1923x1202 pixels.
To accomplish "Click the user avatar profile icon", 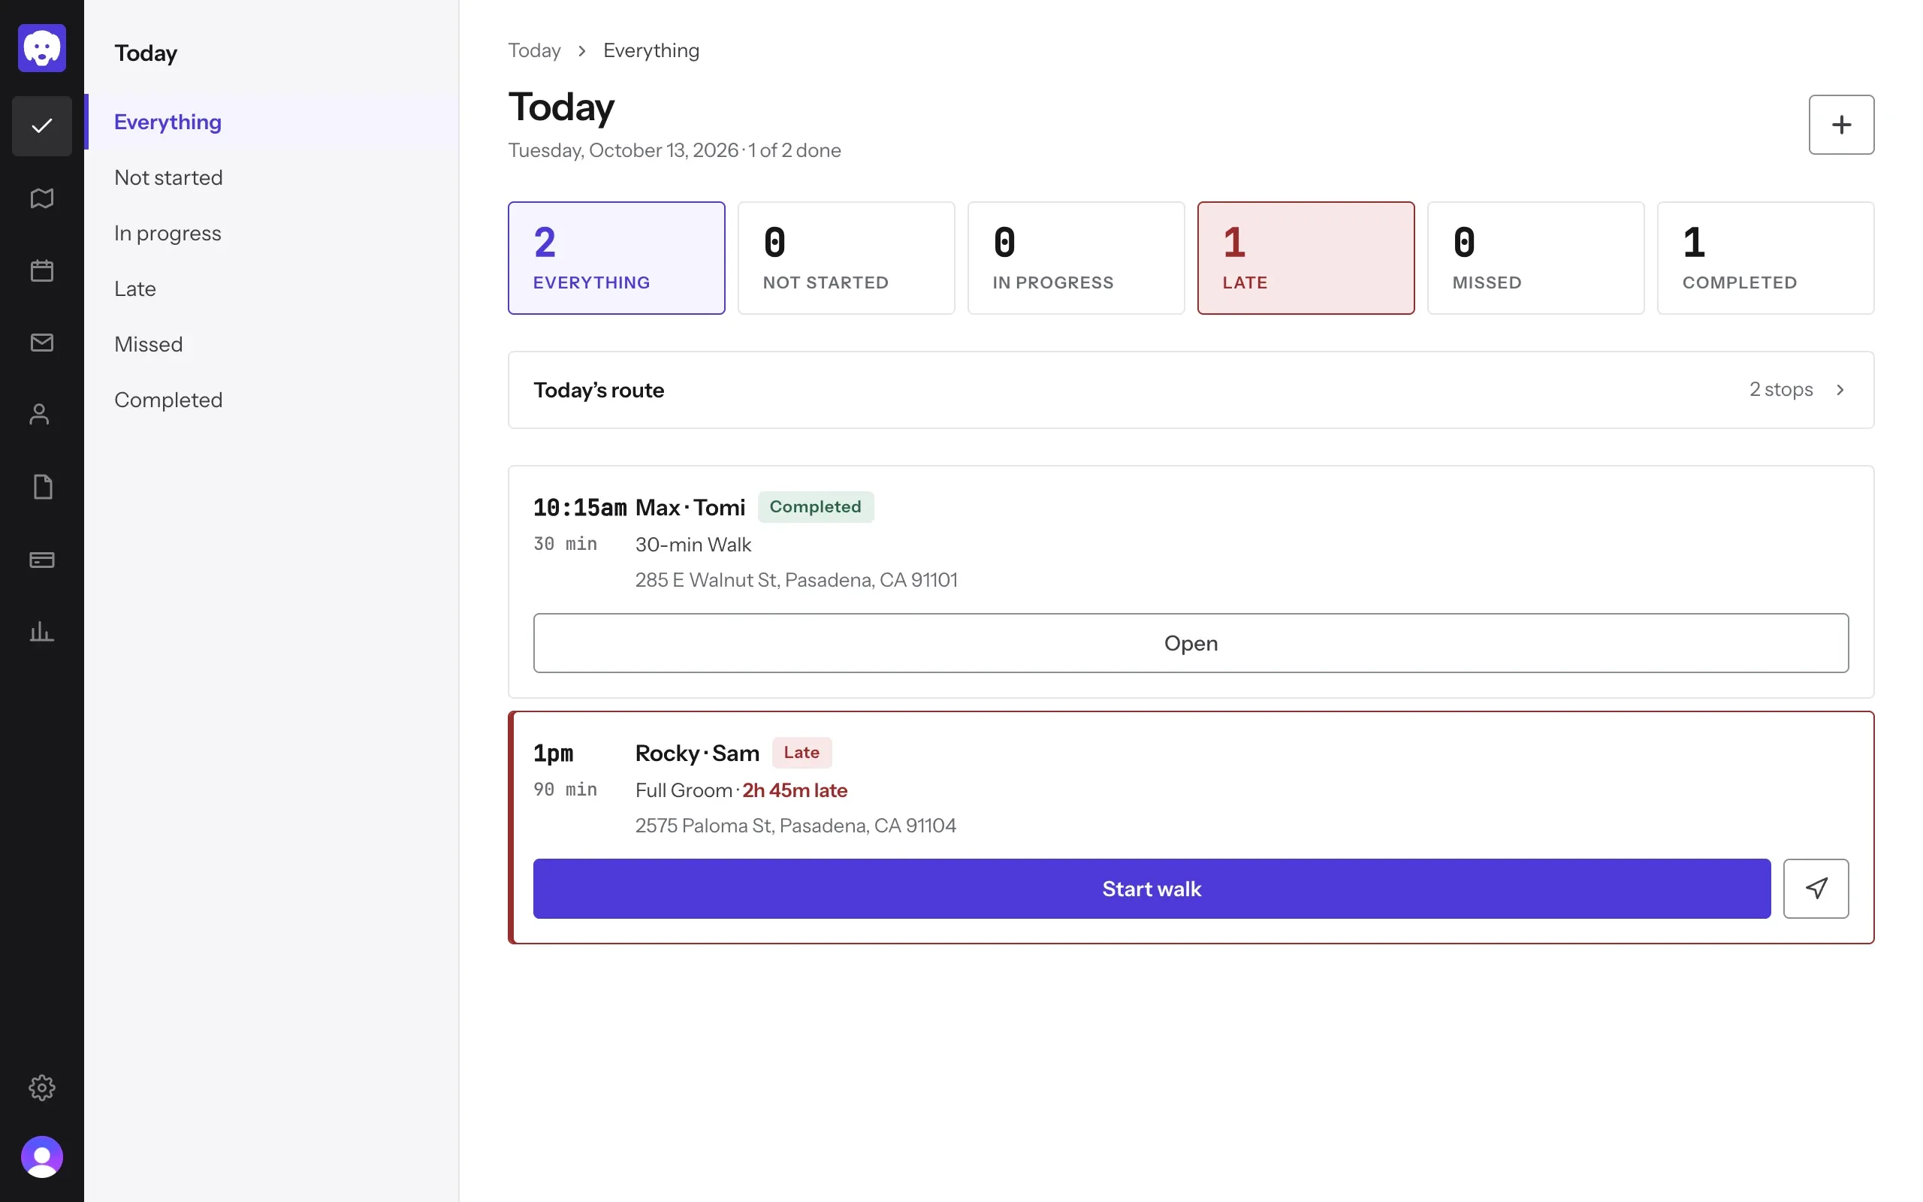I will pos(42,1157).
